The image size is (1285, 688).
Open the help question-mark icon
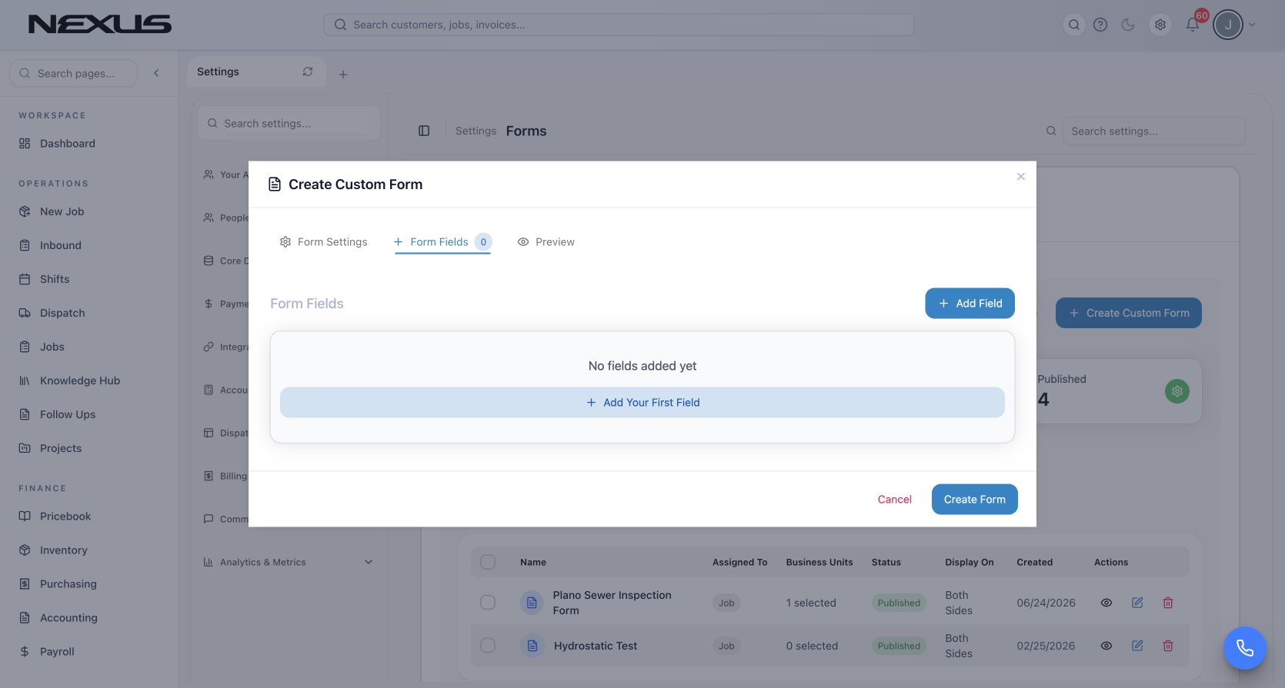click(x=1100, y=25)
